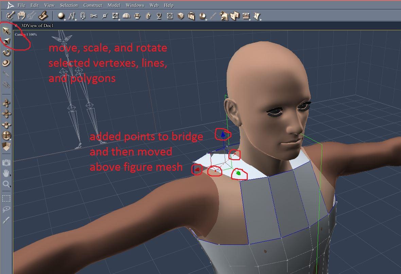Click the interlocking bracket tool on the left
This screenshot has width=401, height=274.
[224, 16]
